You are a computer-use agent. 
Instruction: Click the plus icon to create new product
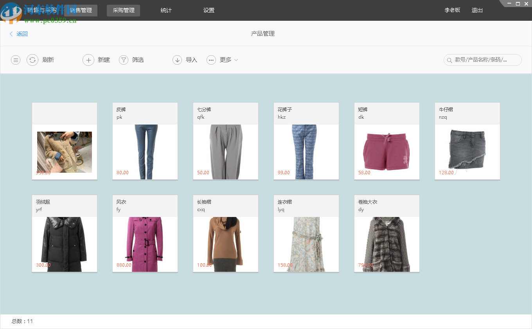click(x=88, y=60)
